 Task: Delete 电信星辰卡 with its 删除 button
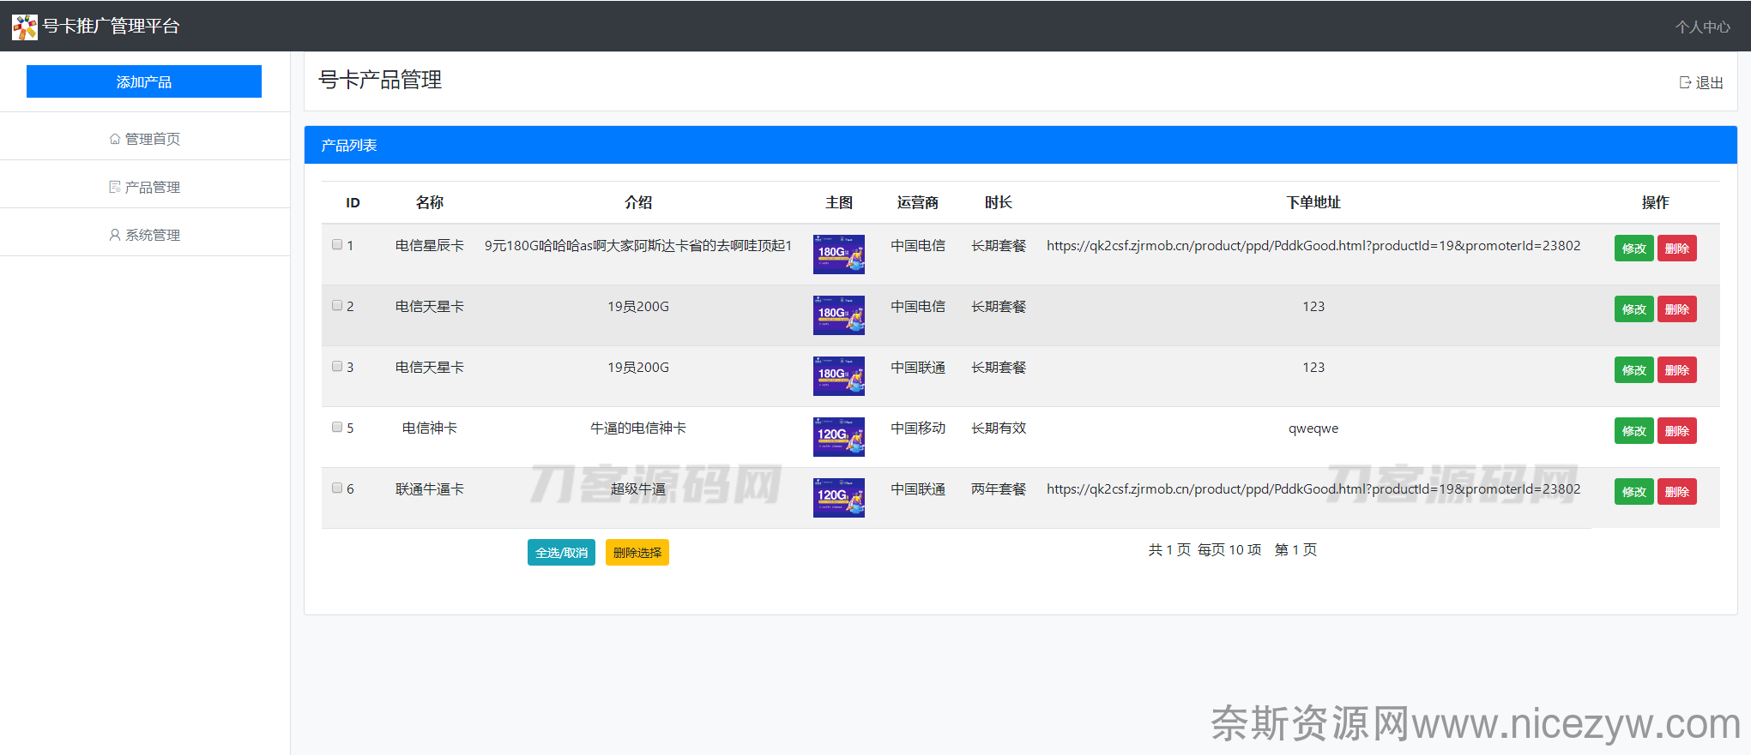(1676, 249)
